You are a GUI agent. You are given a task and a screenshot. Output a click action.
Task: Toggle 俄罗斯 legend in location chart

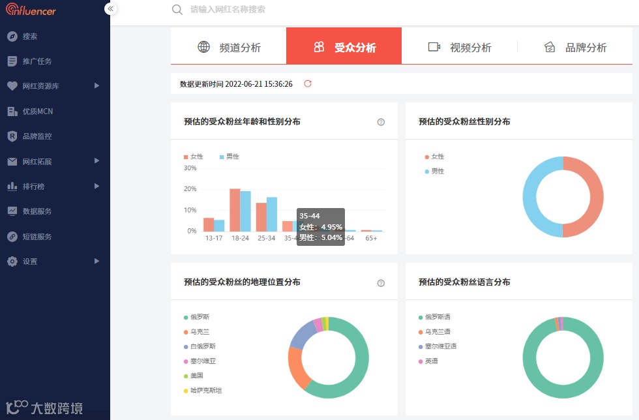196,317
